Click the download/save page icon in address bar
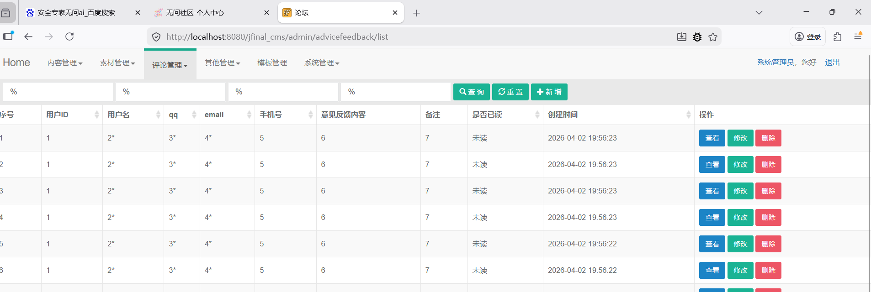Viewport: 871px width, 292px height. point(682,37)
